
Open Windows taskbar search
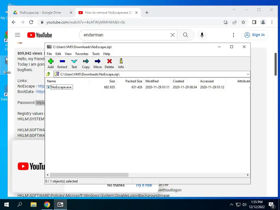(20, 205)
